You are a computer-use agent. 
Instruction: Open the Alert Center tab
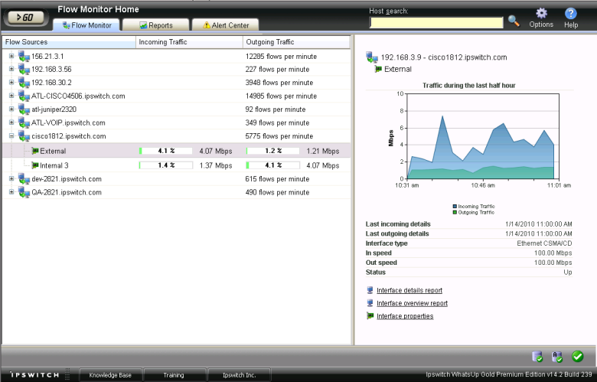pyautogui.click(x=225, y=25)
